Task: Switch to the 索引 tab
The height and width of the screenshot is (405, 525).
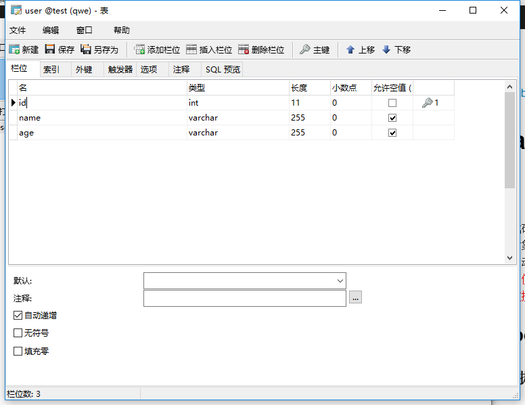Action: pyautogui.click(x=51, y=69)
